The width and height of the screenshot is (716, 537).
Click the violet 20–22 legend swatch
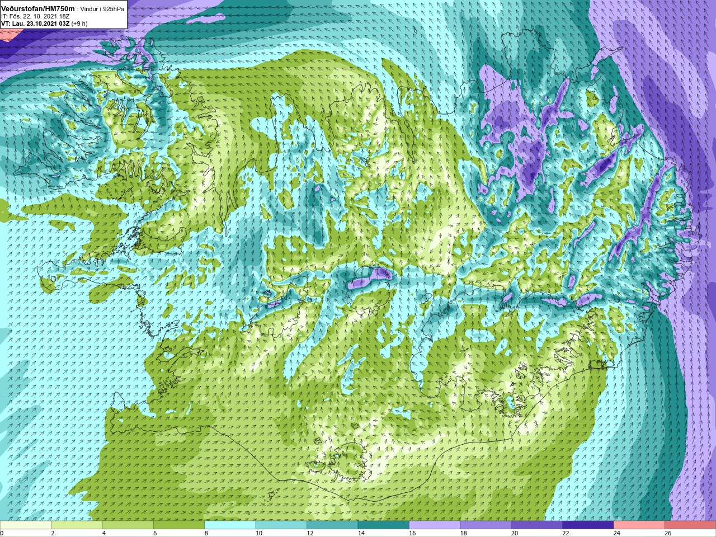point(537,525)
